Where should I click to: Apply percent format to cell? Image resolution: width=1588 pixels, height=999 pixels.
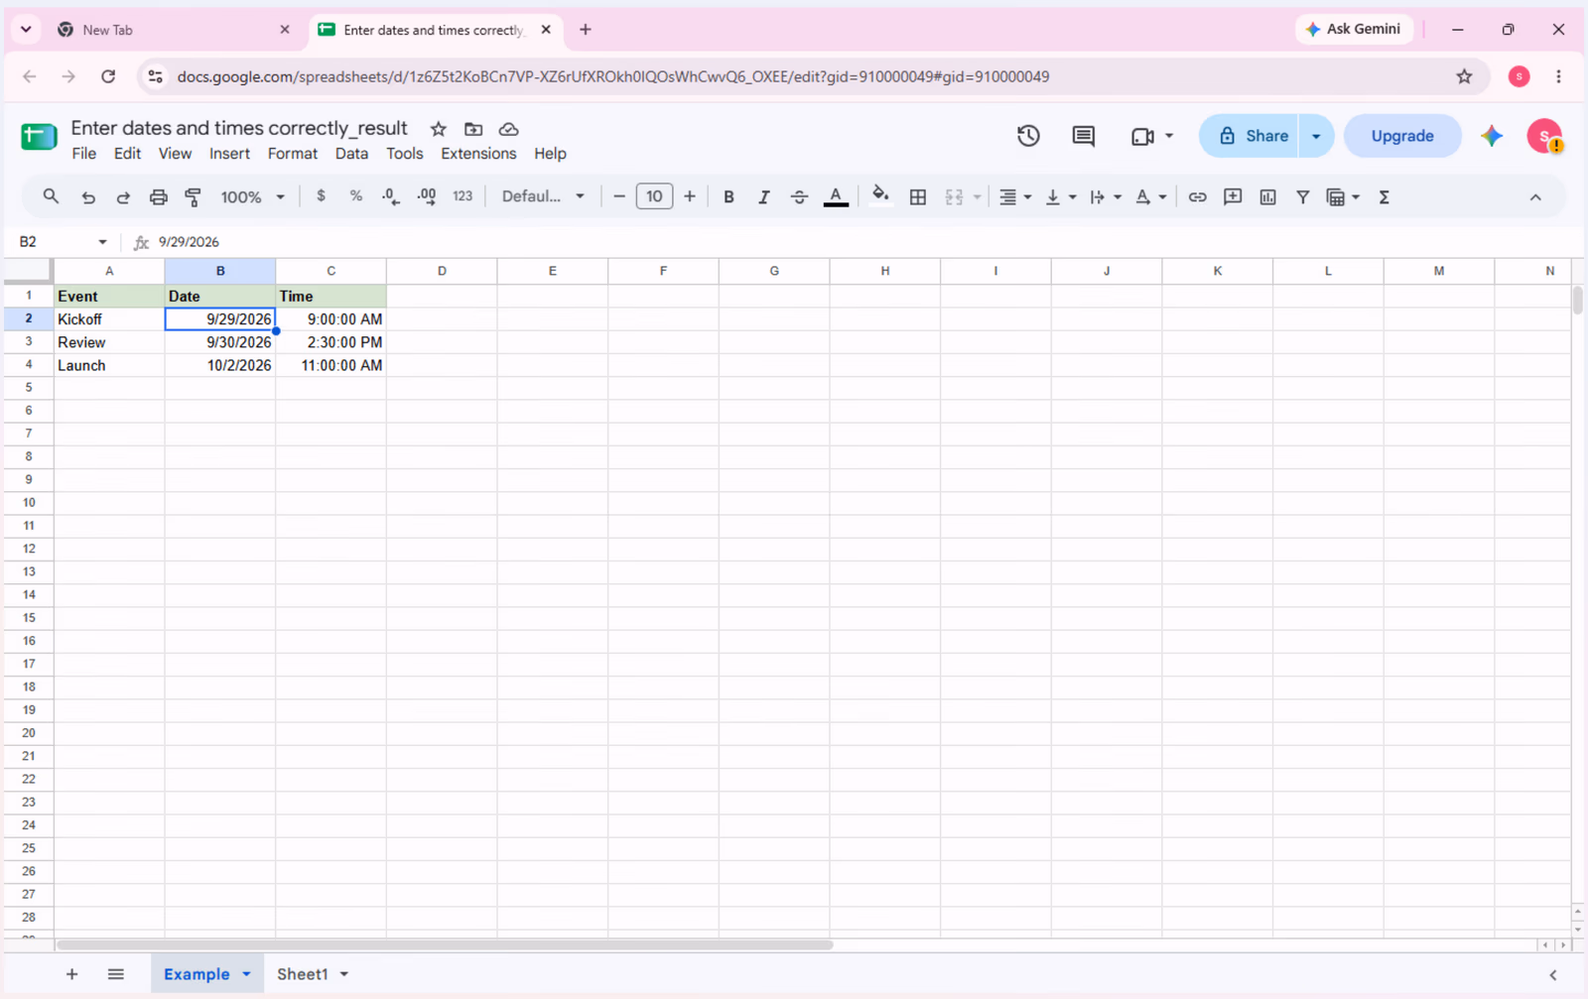tap(356, 196)
